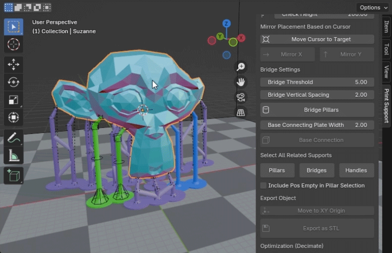Adjust the Bridge Threshold value field
Screen dimensions: 392x253
pyautogui.click(x=317, y=82)
